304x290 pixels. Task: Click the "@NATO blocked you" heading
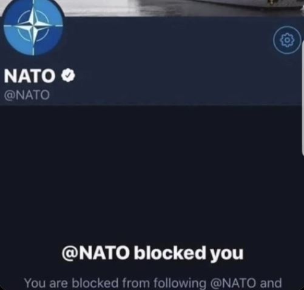click(152, 253)
